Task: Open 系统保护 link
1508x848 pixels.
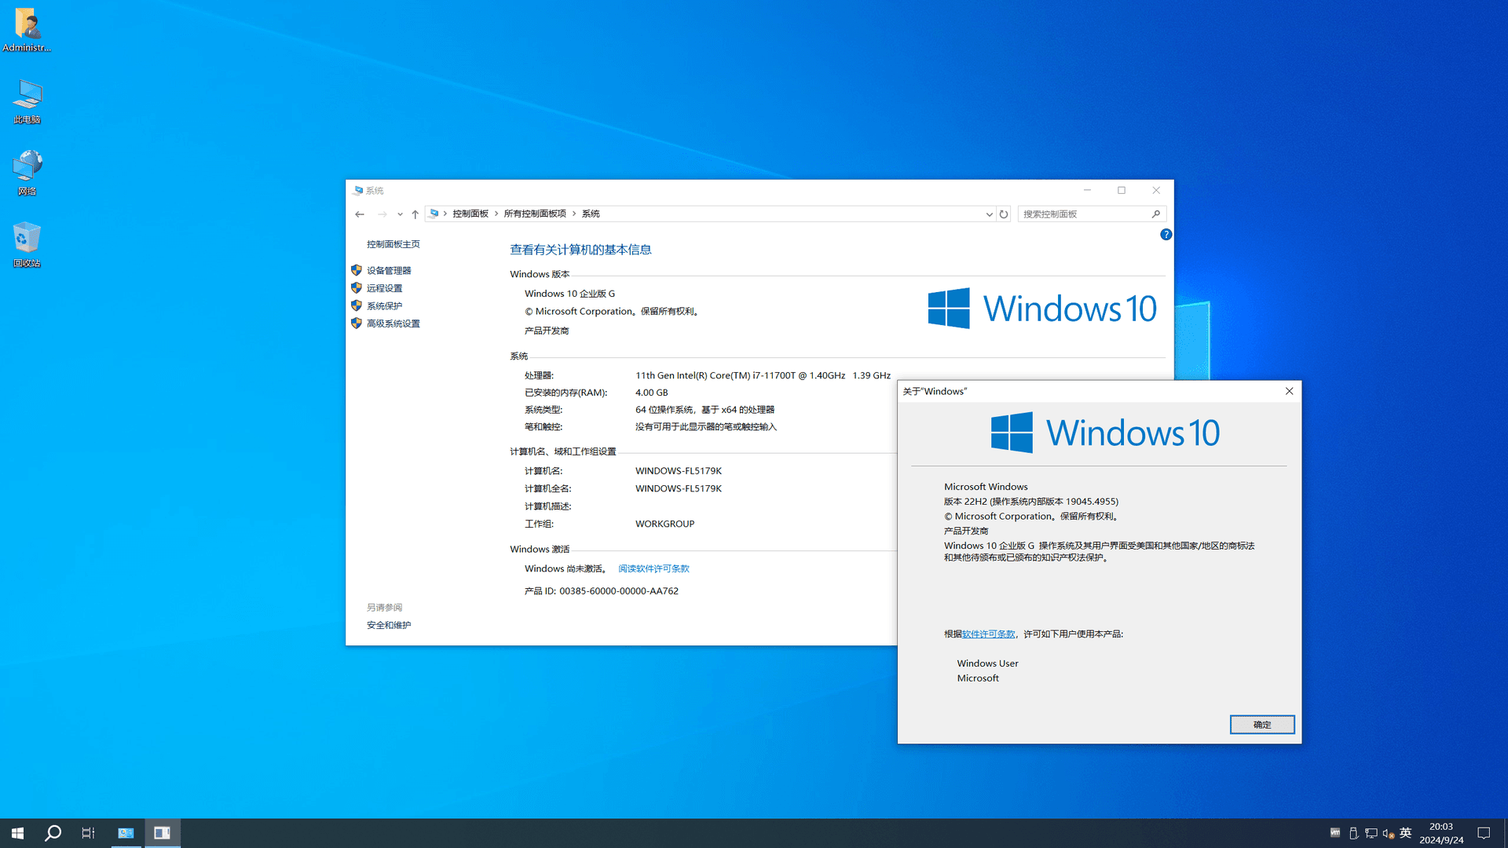Action: [384, 306]
